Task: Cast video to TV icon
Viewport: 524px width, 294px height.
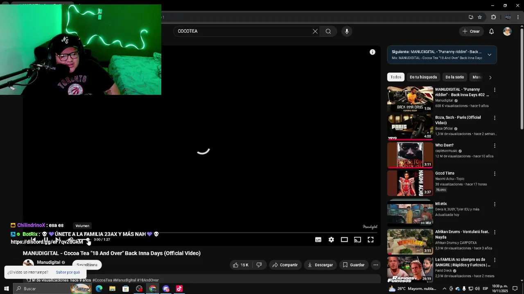Action: click(357, 240)
